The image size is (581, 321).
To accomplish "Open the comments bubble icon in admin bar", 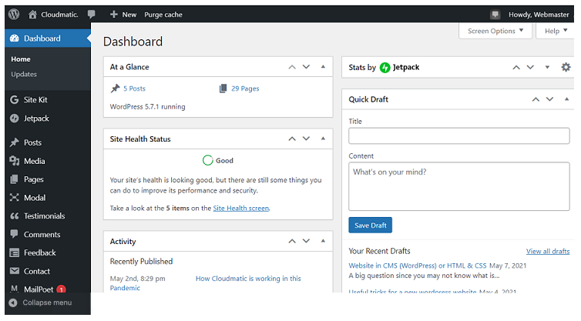I will [x=91, y=14].
